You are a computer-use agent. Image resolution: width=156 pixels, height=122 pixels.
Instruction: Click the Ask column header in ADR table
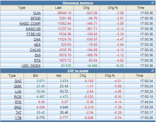[x=59, y=76]
